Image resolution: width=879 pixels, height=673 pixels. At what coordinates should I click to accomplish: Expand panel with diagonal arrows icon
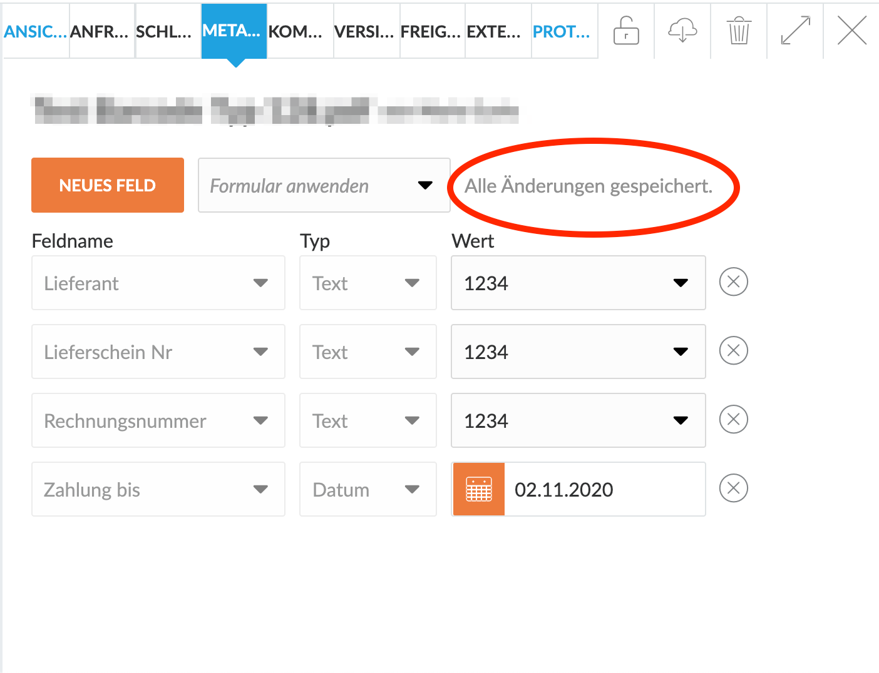(796, 31)
